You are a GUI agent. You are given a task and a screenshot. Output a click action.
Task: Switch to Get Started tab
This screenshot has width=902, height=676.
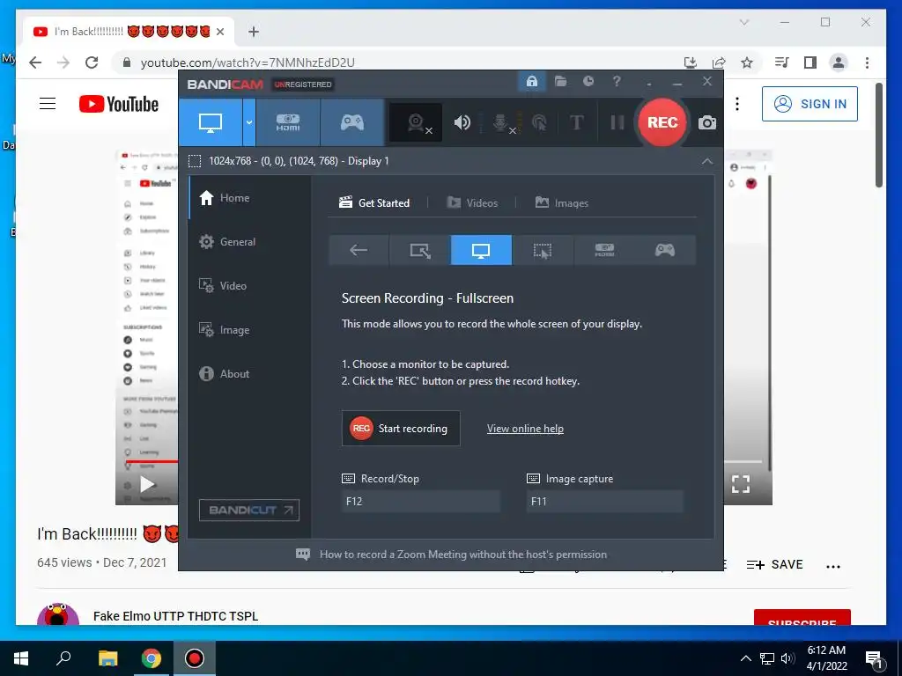tap(373, 203)
